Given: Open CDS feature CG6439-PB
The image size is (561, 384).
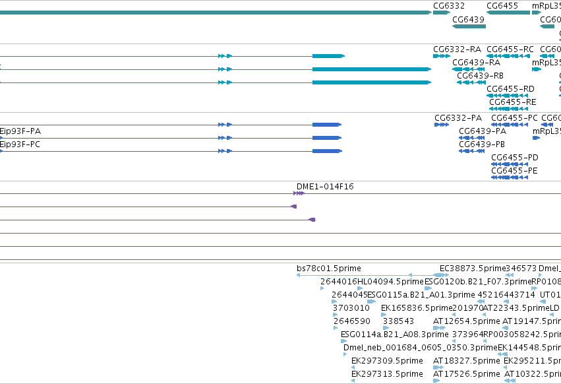Looking at the screenshot, I should point(482,144).
